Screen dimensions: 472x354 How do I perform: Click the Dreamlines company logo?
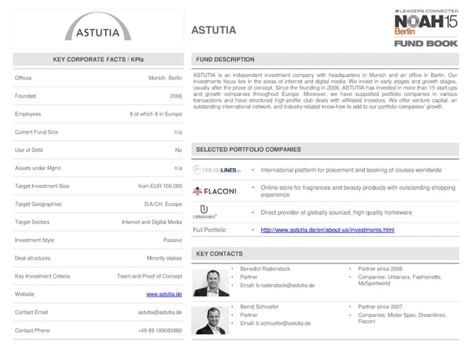216,170
